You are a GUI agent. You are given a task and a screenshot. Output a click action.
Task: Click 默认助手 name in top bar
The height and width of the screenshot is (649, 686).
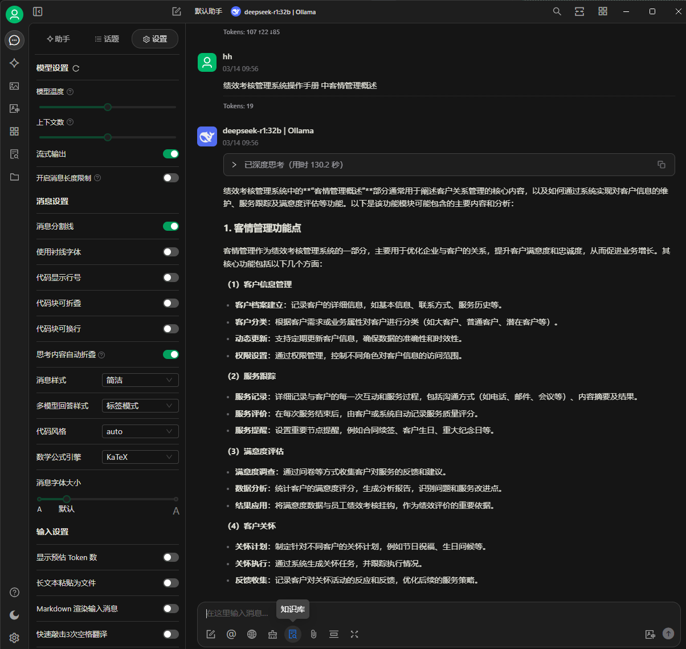[209, 11]
